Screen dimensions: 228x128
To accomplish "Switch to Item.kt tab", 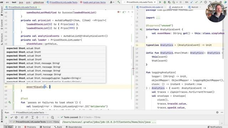I will point(195,7).
